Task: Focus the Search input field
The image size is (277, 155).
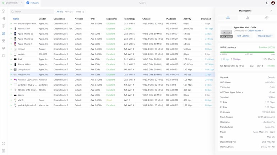Action: (32, 12)
